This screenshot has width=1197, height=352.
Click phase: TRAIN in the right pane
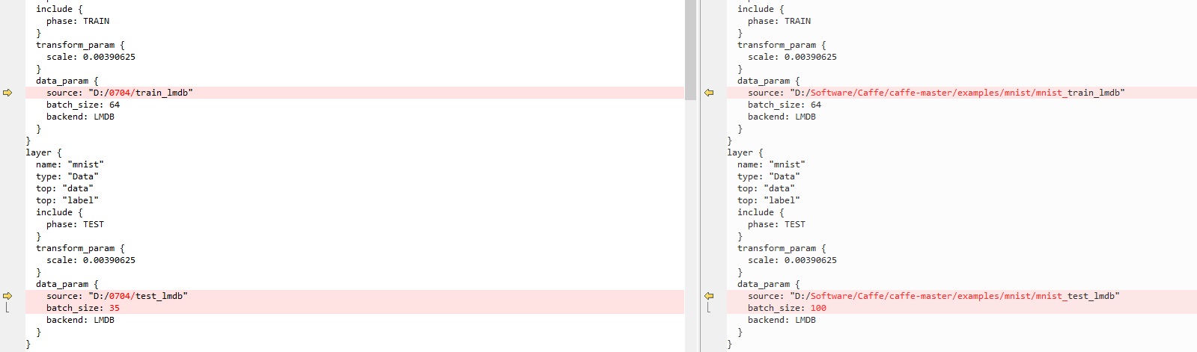pos(779,21)
